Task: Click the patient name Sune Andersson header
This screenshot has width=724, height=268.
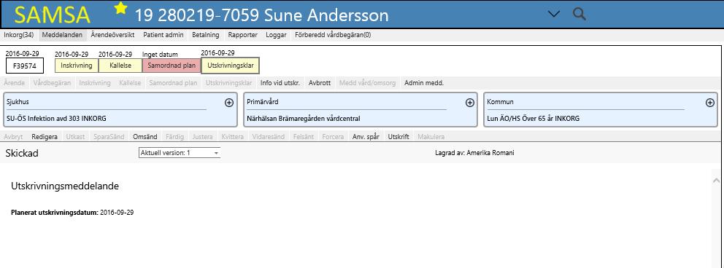Action: [326, 15]
